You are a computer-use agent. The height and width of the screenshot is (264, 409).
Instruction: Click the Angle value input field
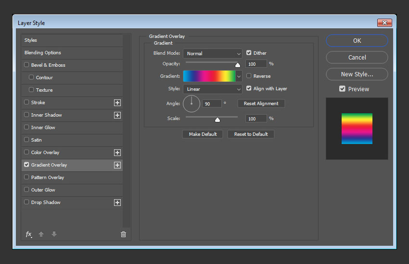point(212,104)
